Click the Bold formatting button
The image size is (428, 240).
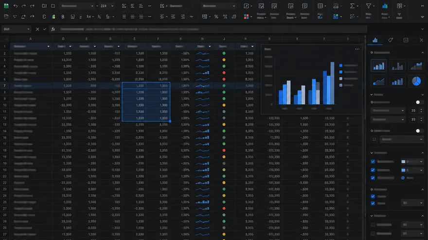[x=63, y=16]
